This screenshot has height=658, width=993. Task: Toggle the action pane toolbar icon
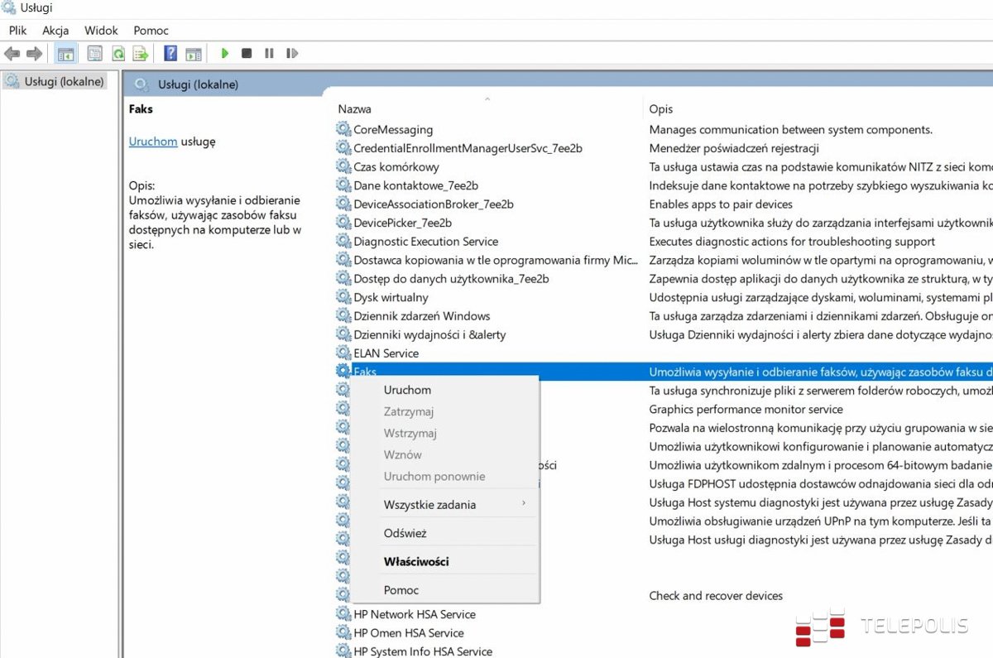pos(194,54)
